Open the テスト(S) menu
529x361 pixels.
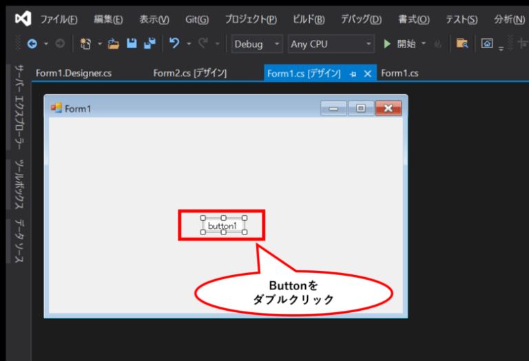click(461, 19)
